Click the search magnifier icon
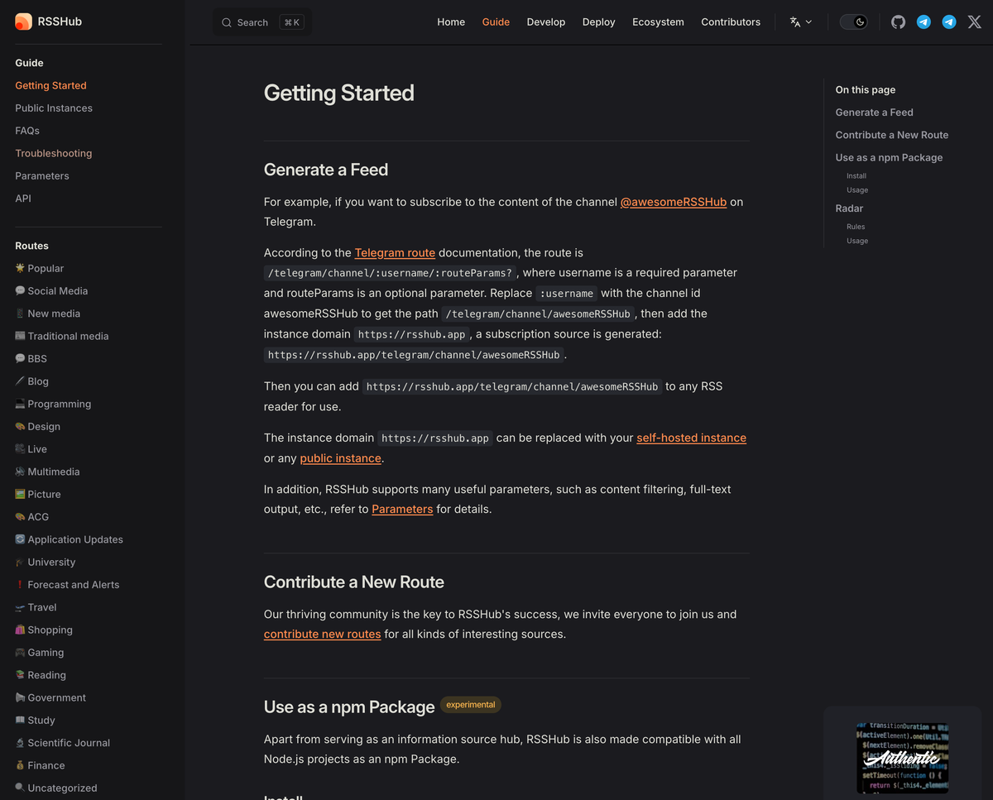The width and height of the screenshot is (993, 800). (227, 22)
